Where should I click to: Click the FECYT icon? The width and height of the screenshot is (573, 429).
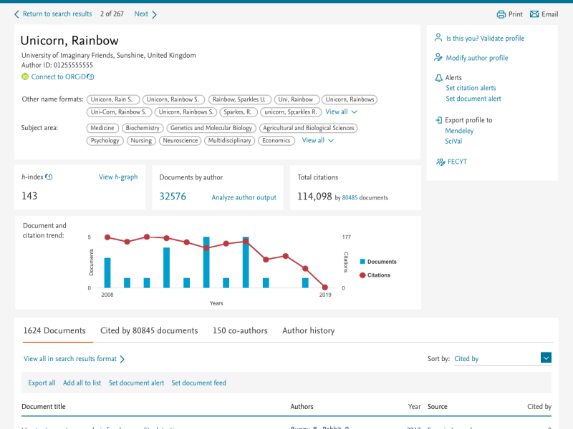(x=440, y=162)
